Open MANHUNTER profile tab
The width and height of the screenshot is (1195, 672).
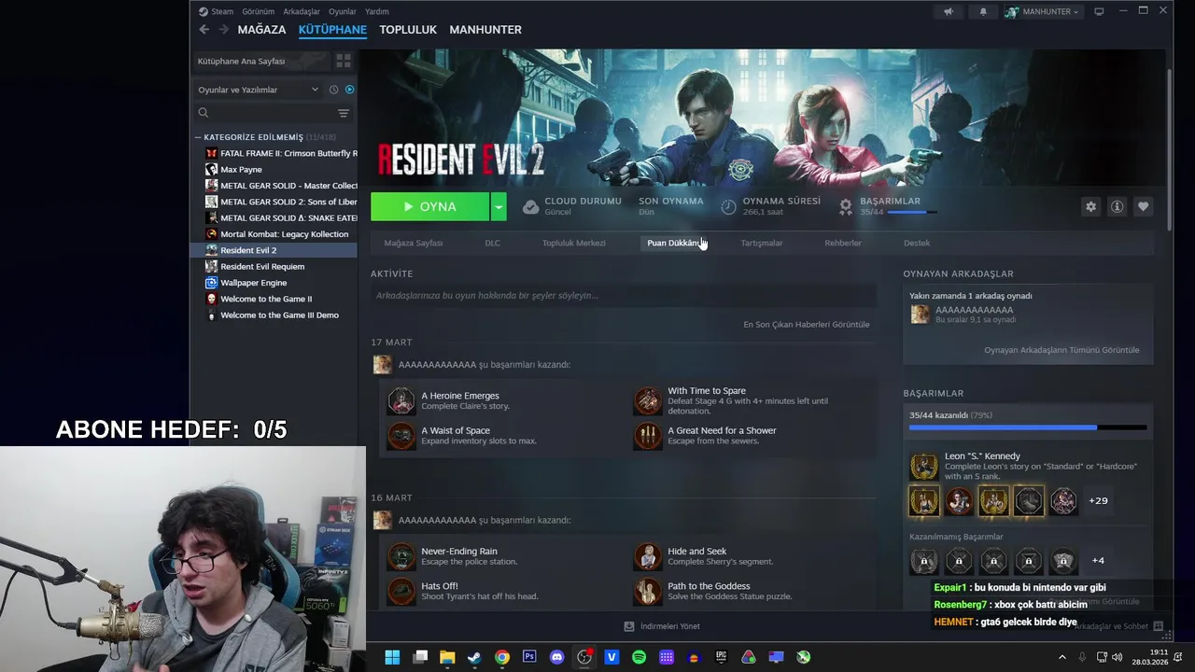(x=485, y=30)
